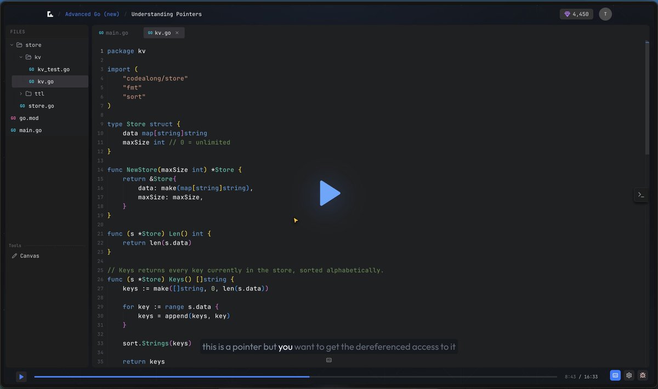658x389 pixels.
Task: Play the lesson with the center play button
Action: point(330,193)
